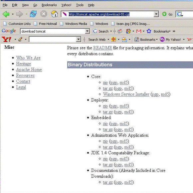Open the README link
The width and height of the screenshot is (193, 193).
point(102,48)
